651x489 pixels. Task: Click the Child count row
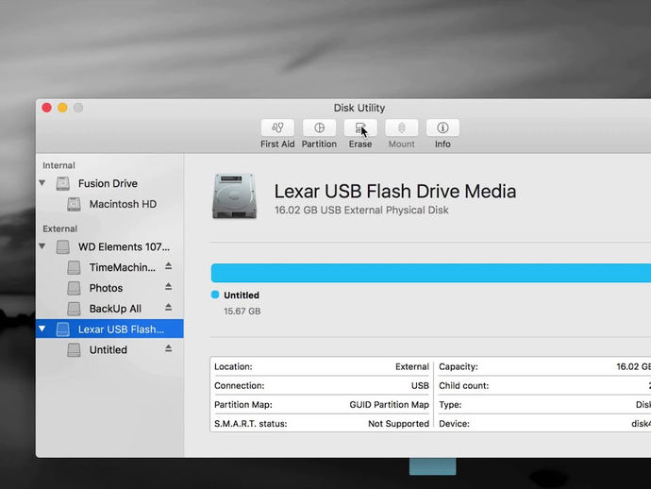[x=544, y=385]
